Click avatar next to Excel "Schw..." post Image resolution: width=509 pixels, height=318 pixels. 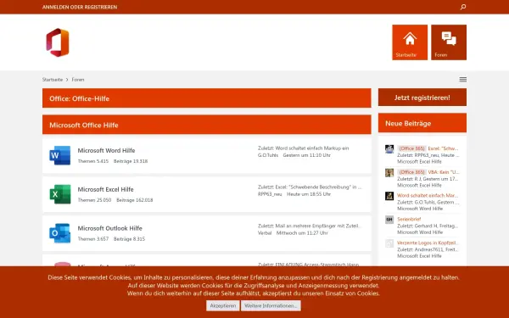389,149
